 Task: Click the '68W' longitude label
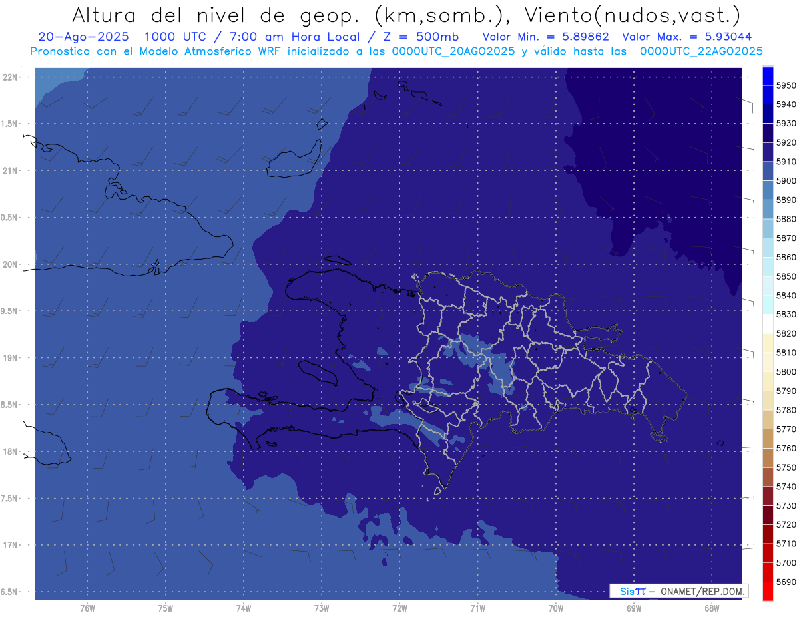coord(712,608)
